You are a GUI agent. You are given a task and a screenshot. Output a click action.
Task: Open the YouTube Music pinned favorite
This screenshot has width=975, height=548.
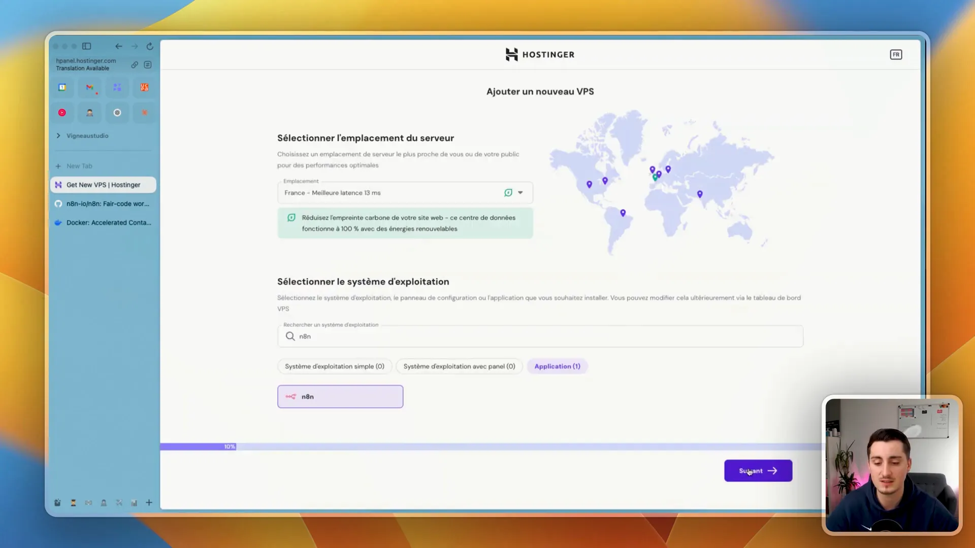pyautogui.click(x=62, y=113)
